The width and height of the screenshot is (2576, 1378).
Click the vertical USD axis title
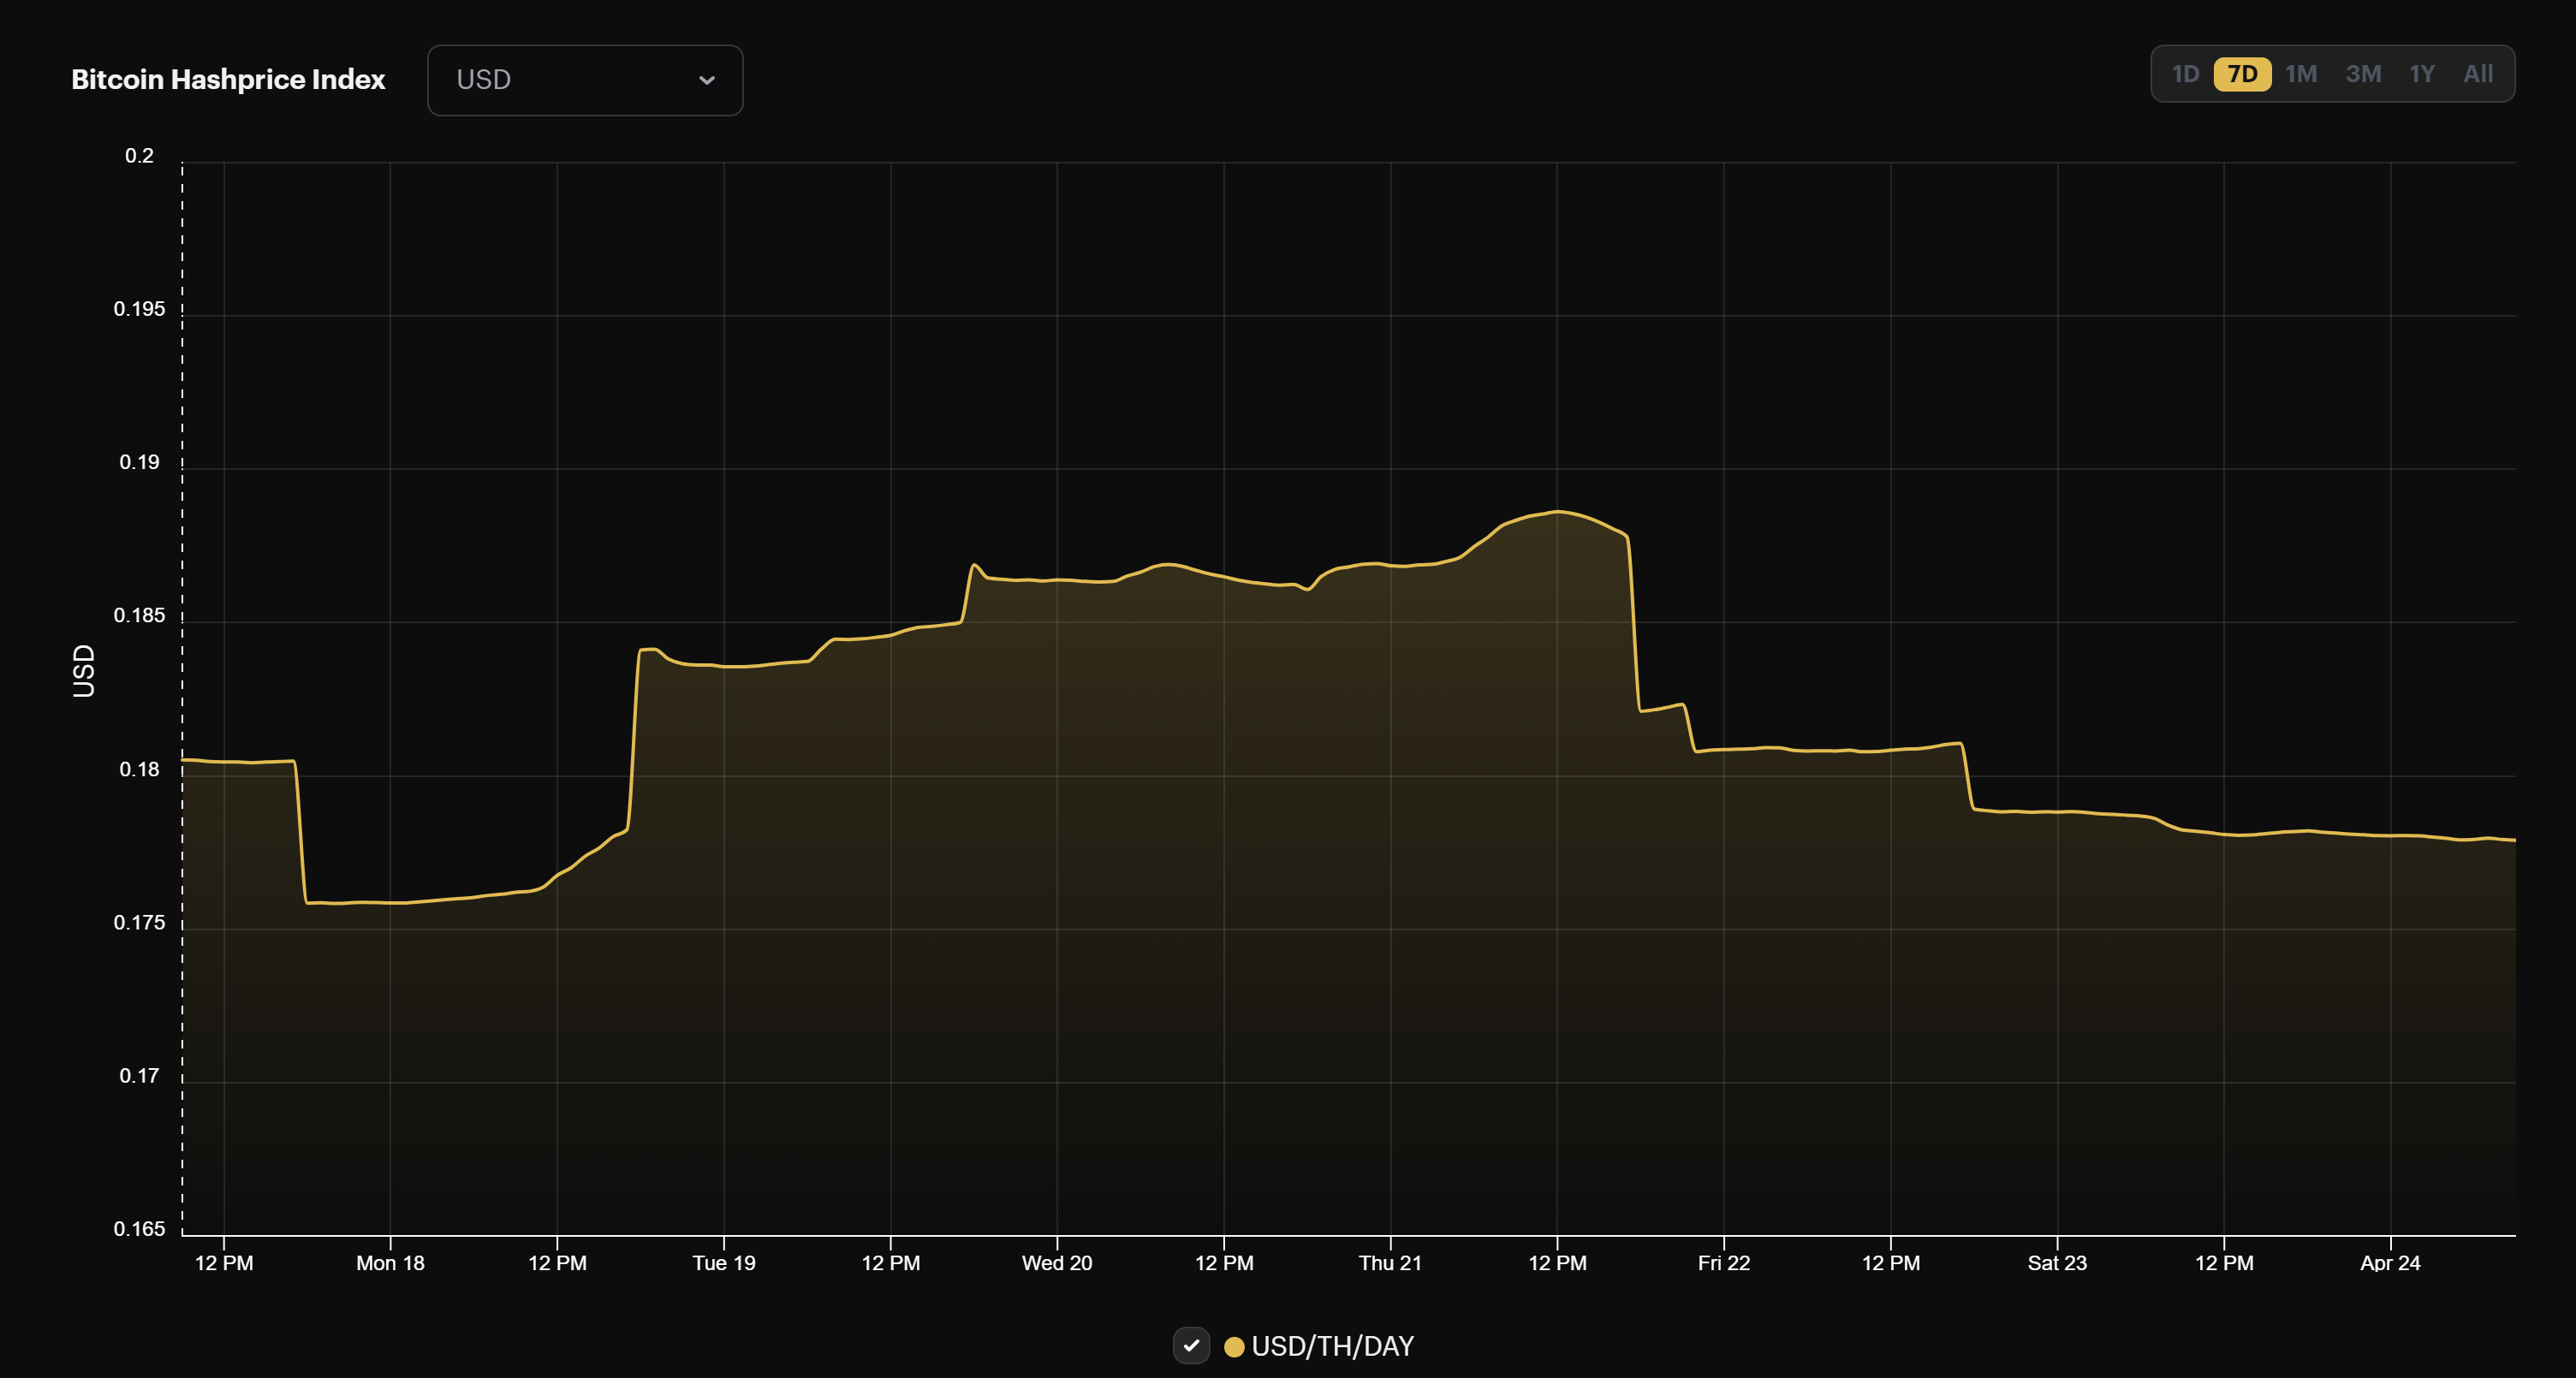point(84,671)
